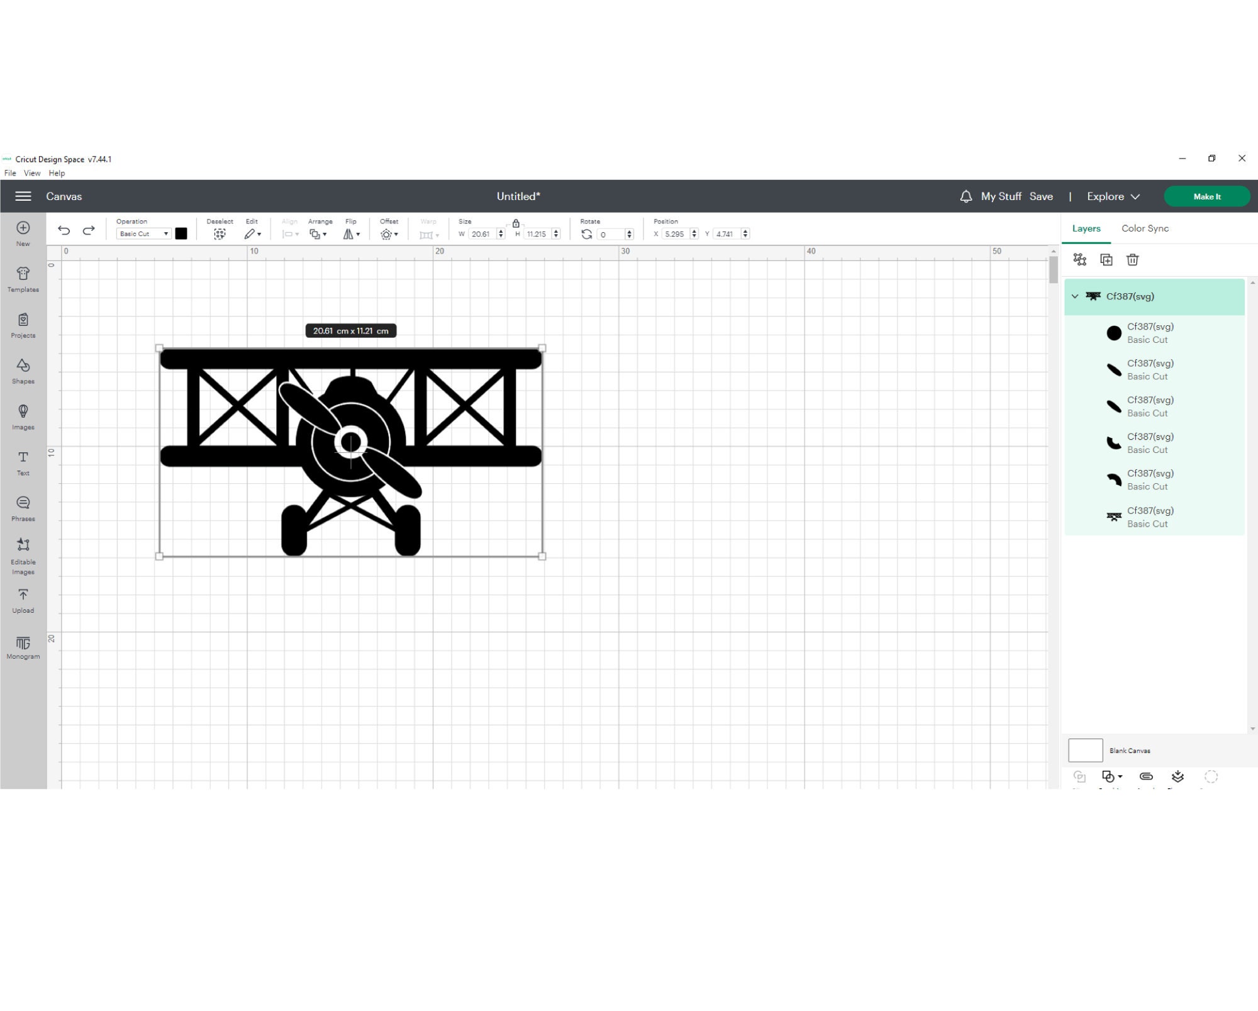This screenshot has height=1011, width=1258.
Task: Open the View menu
Action: pos(31,173)
